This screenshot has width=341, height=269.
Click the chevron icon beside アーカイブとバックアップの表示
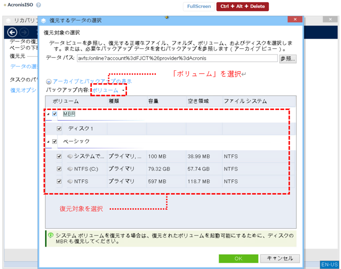pos(49,82)
